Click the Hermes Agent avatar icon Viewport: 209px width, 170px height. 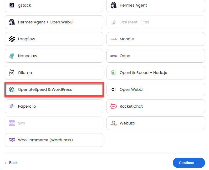(x=114, y=5)
